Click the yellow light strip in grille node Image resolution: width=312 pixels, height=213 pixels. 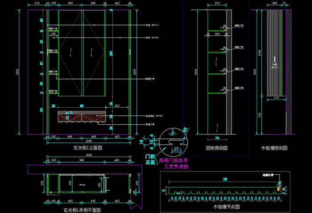(x=279, y=189)
